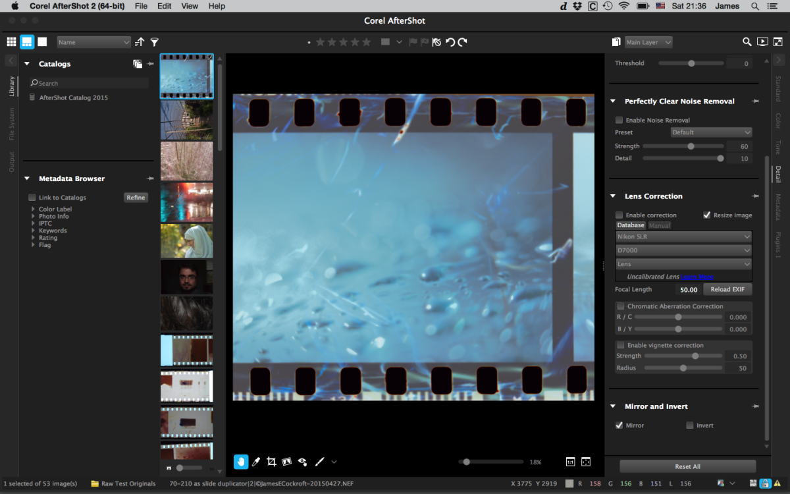Image resolution: width=790 pixels, height=494 pixels.
Task: Switch to the Manual lens correction tab
Action: [660, 225]
